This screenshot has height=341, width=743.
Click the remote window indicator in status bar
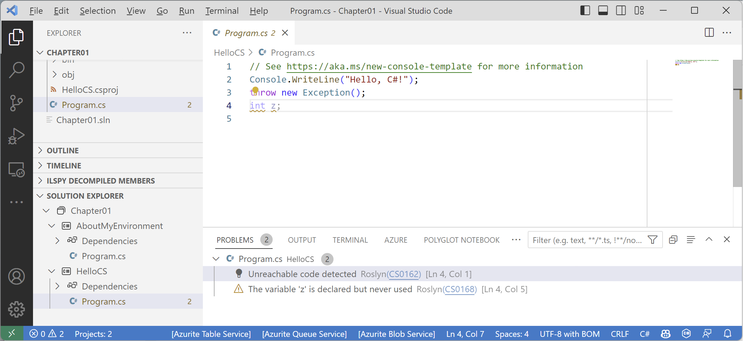(x=12, y=333)
